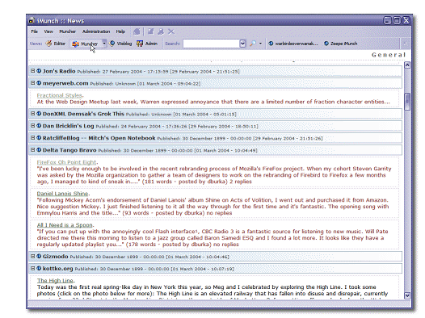Open the File menu
Viewport: 425px width, 318px height.
[34, 31]
